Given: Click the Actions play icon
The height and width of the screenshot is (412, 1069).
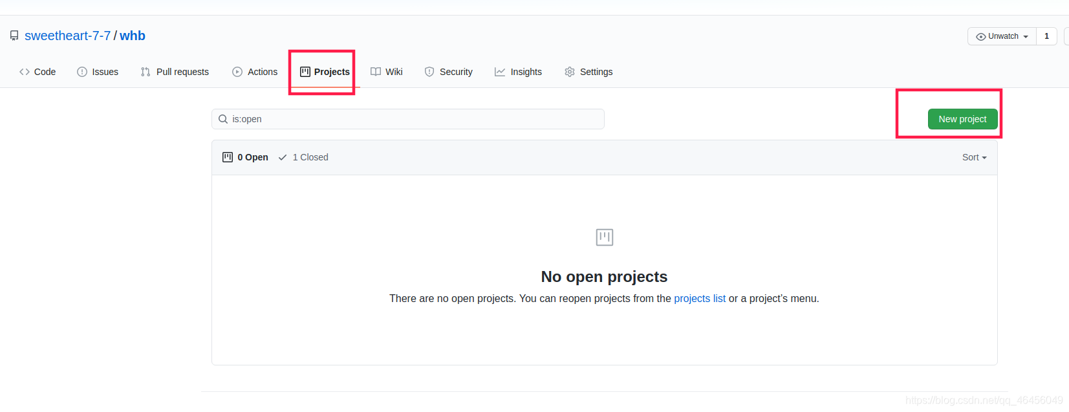Looking at the screenshot, I should (x=237, y=72).
